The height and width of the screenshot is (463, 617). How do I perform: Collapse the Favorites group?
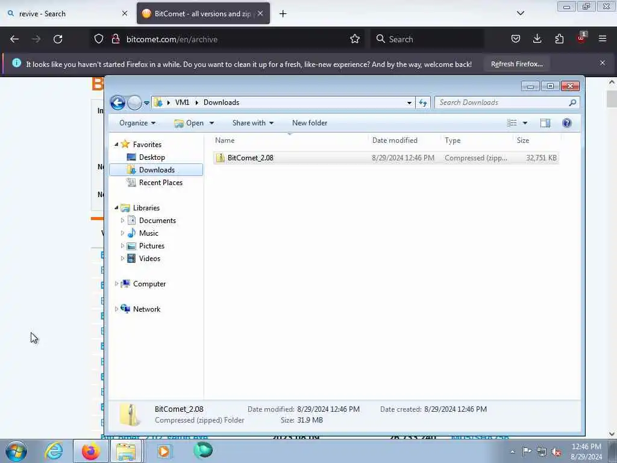coord(116,145)
